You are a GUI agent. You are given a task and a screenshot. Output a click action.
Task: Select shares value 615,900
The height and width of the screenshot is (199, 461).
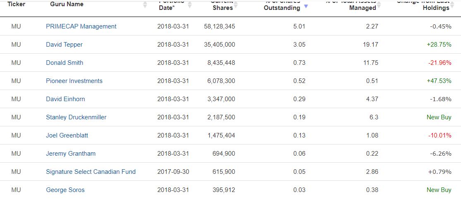click(224, 172)
